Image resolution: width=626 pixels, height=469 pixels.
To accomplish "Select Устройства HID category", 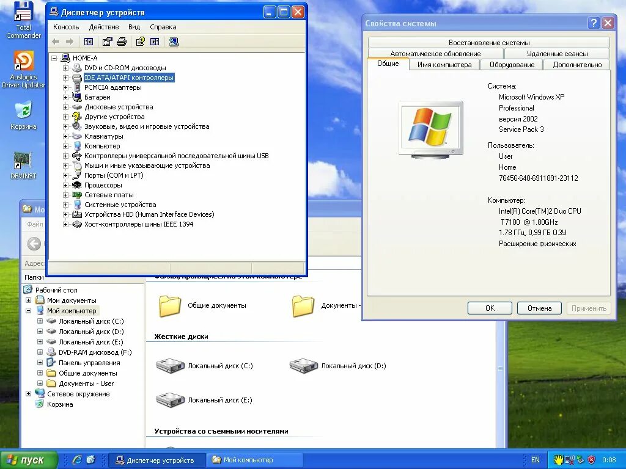I will [x=149, y=214].
